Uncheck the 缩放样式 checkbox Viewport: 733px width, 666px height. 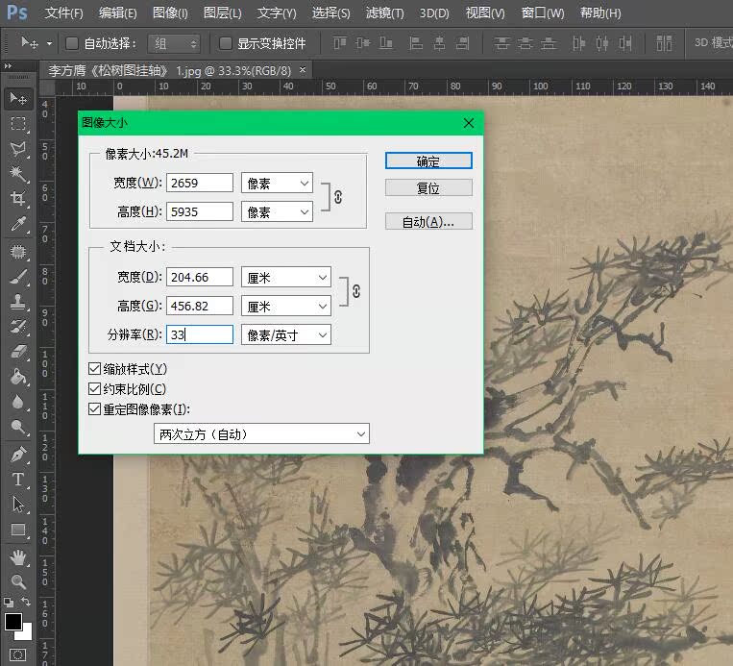click(x=94, y=369)
